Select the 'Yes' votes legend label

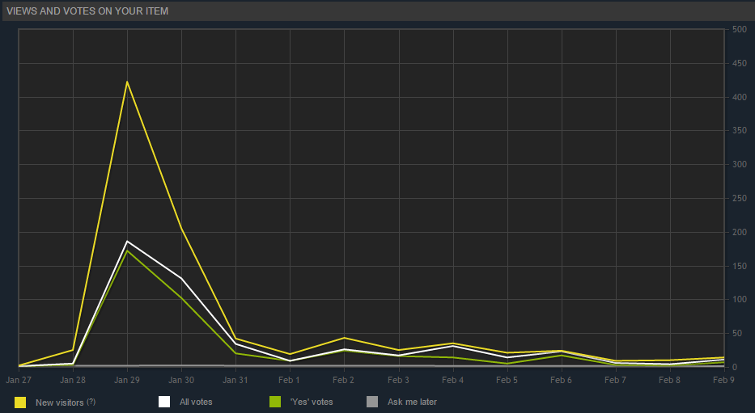[312, 402]
